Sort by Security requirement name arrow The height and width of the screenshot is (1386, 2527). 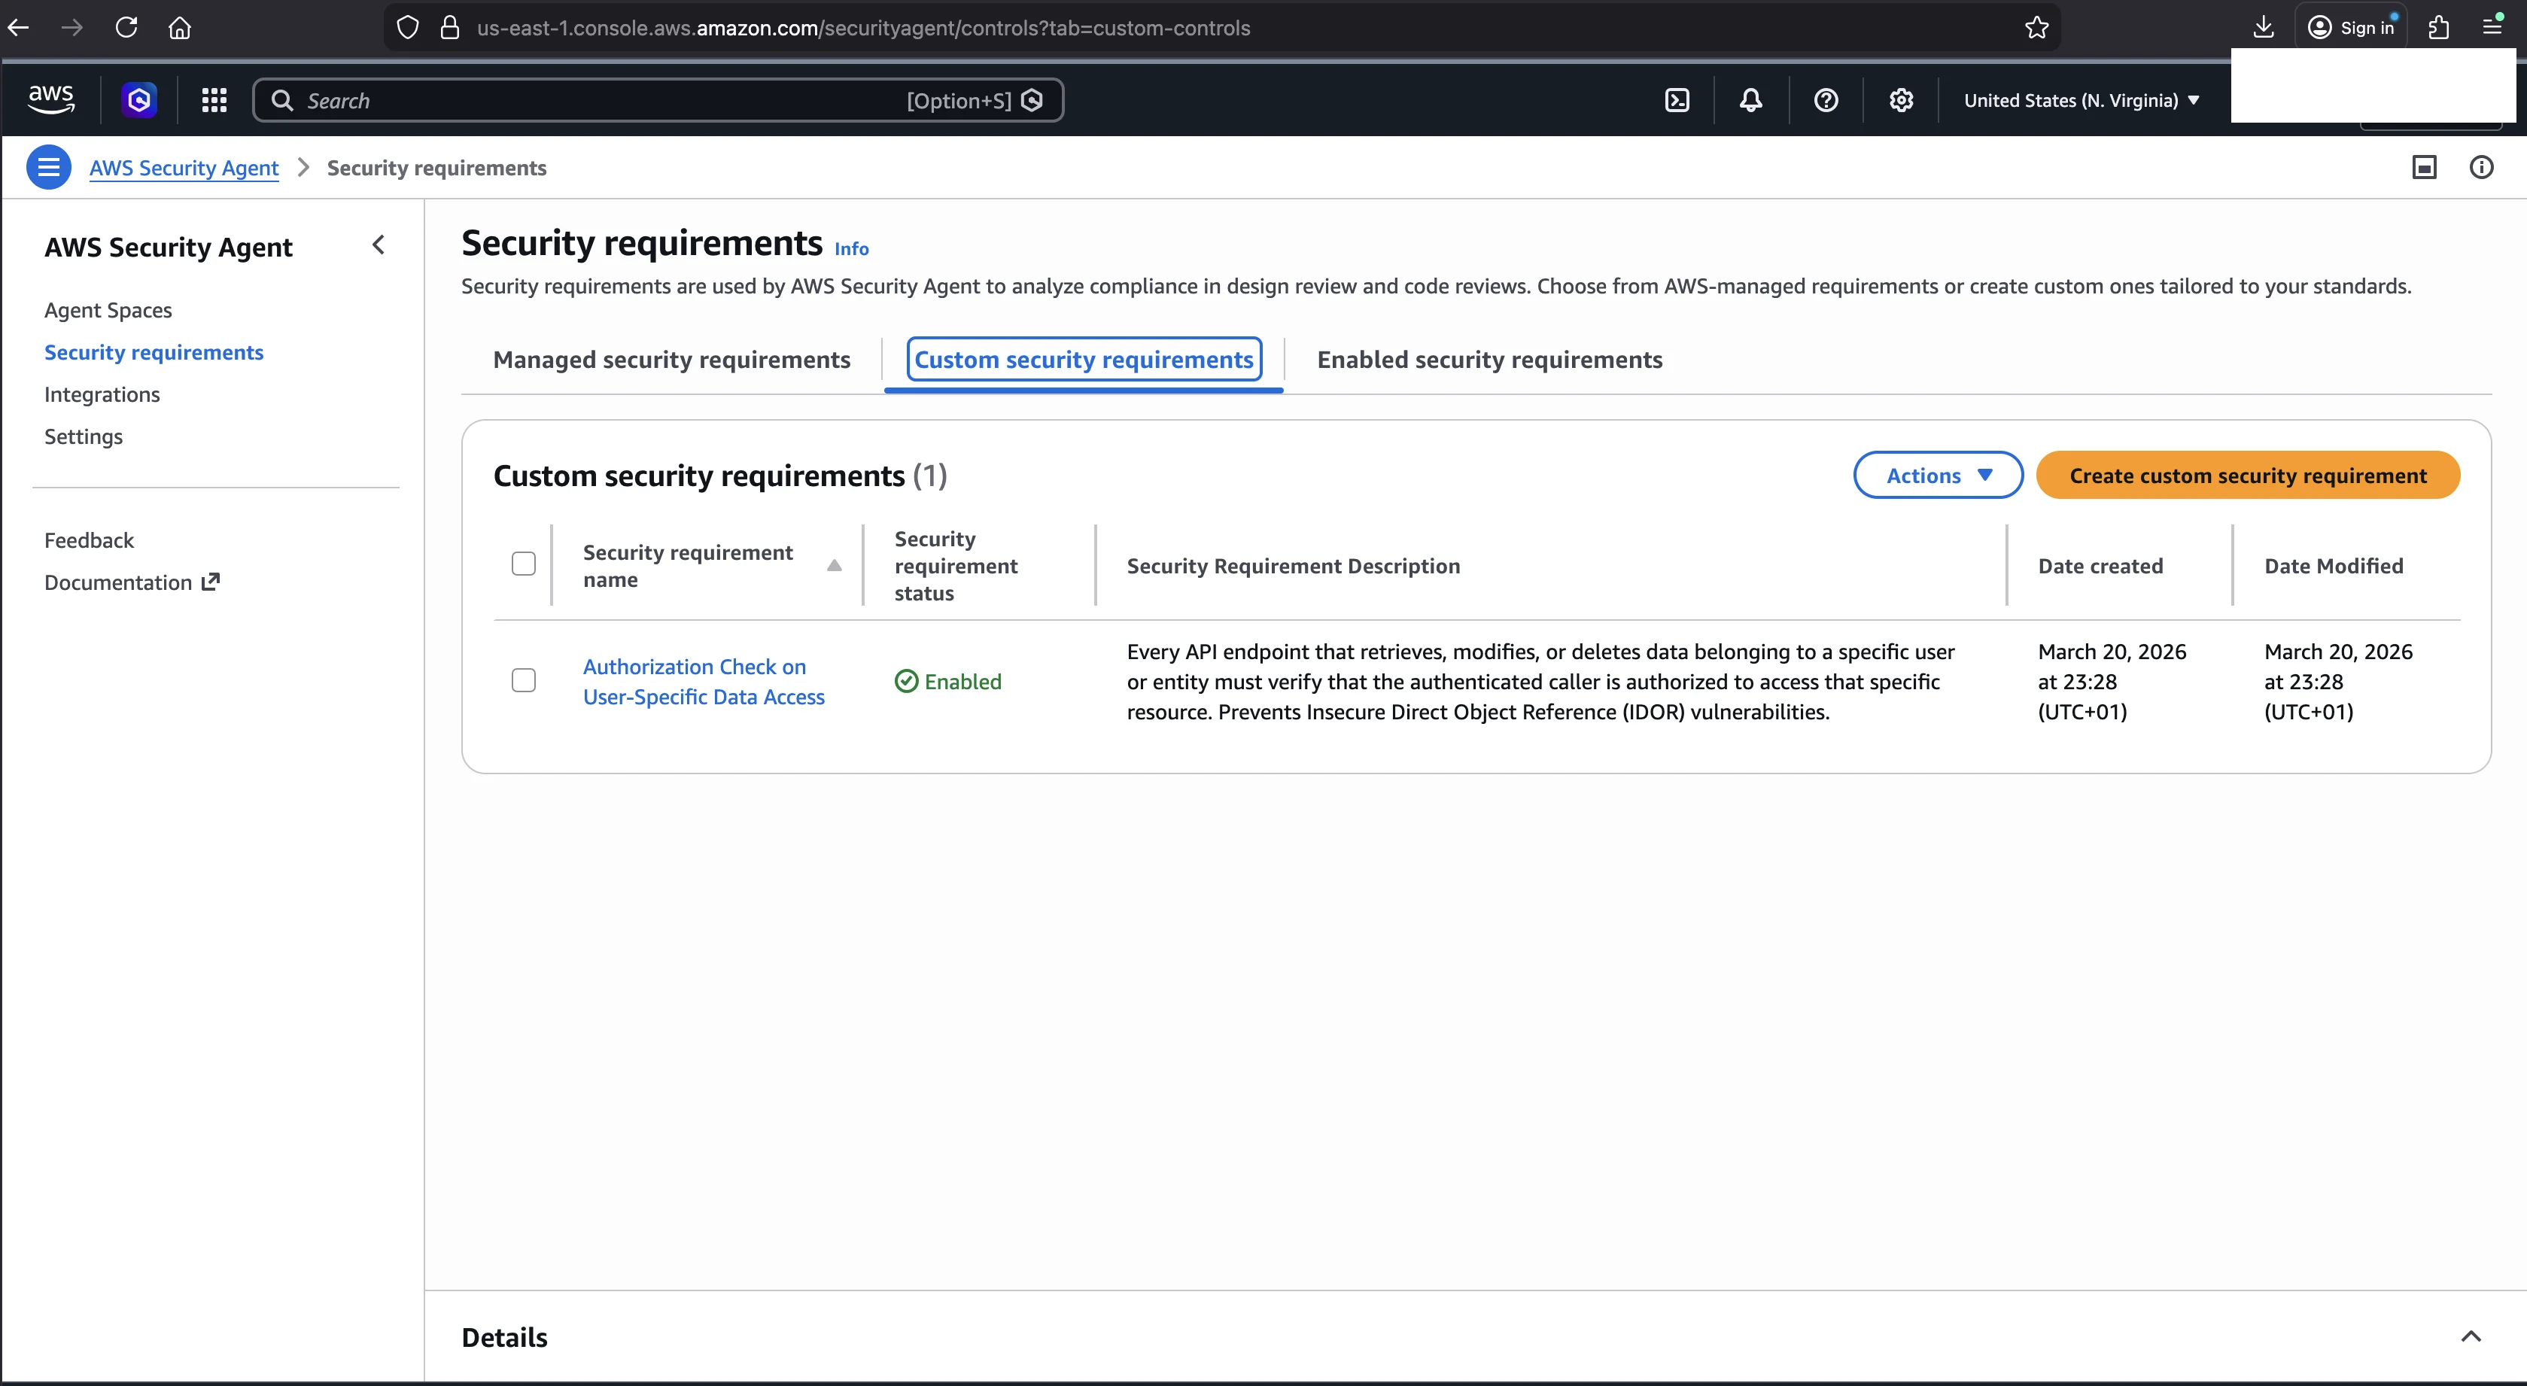pyautogui.click(x=834, y=565)
